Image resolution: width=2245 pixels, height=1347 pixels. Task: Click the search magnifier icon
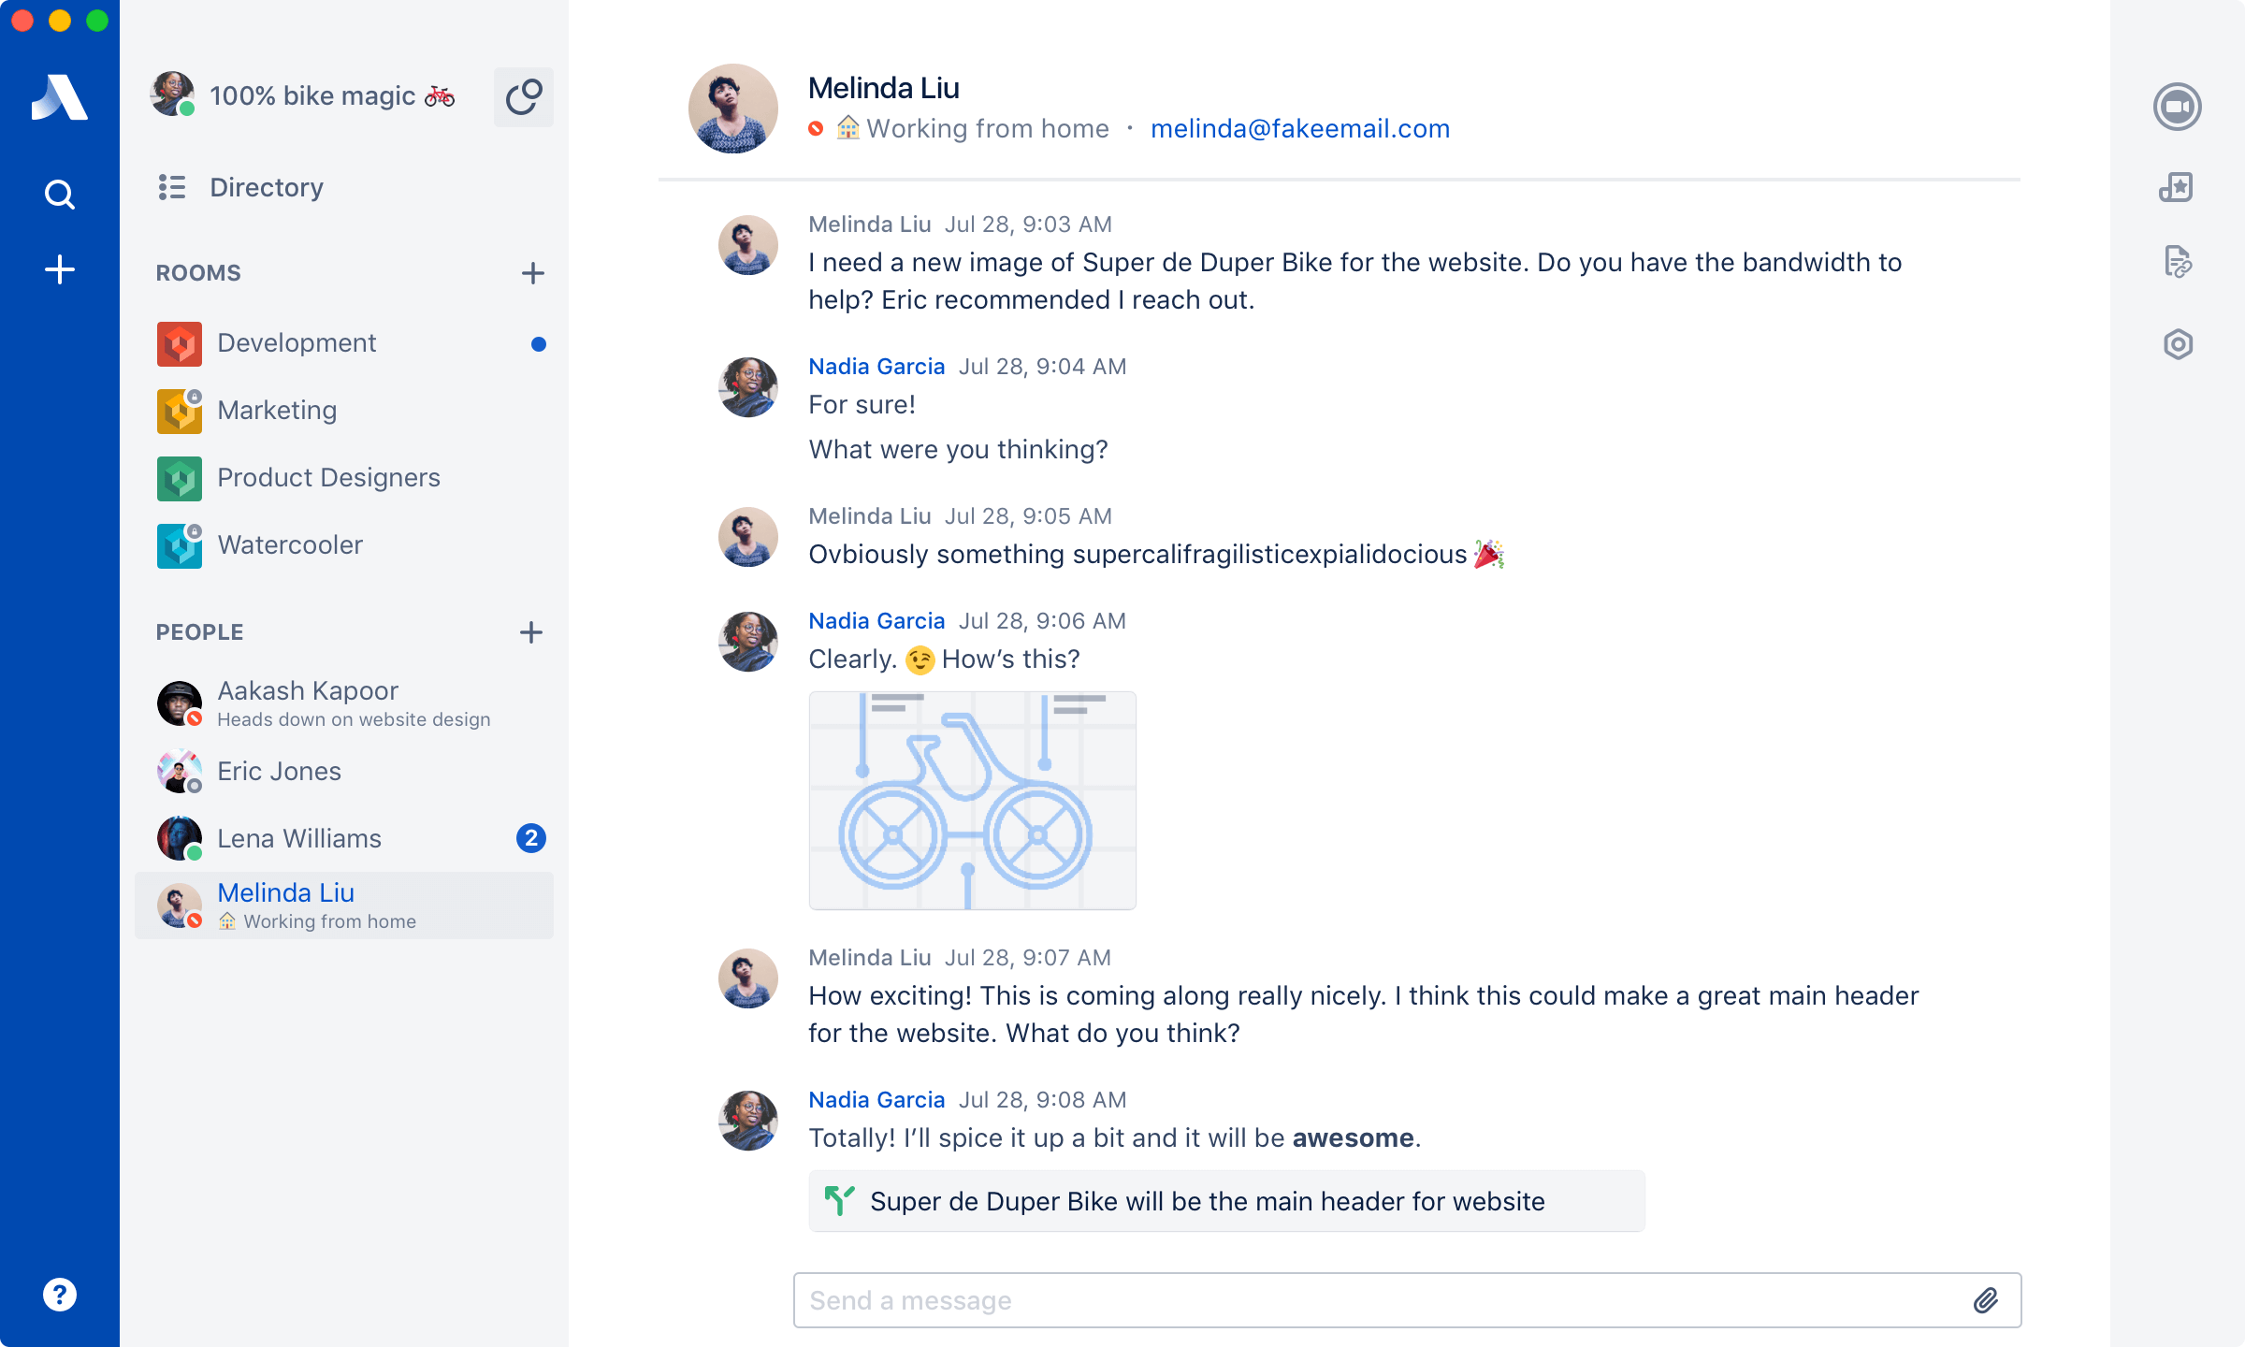60,195
